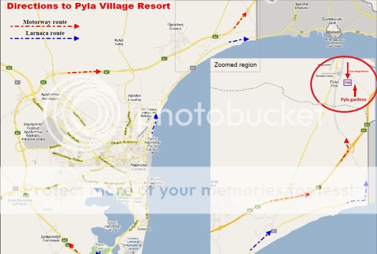Click blue arrow near Cyprus Petroleum Refinery
This screenshot has width=377, height=254.
(155, 124)
